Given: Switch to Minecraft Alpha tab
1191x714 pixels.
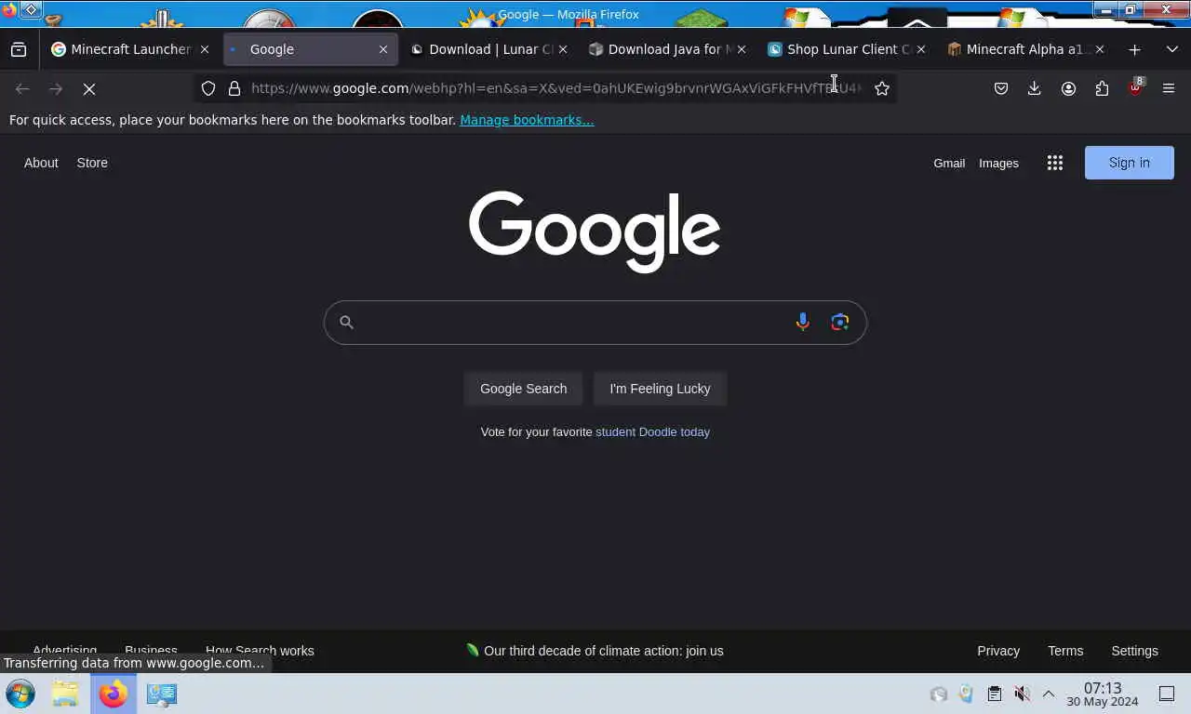Looking at the screenshot, I should 1025,49.
